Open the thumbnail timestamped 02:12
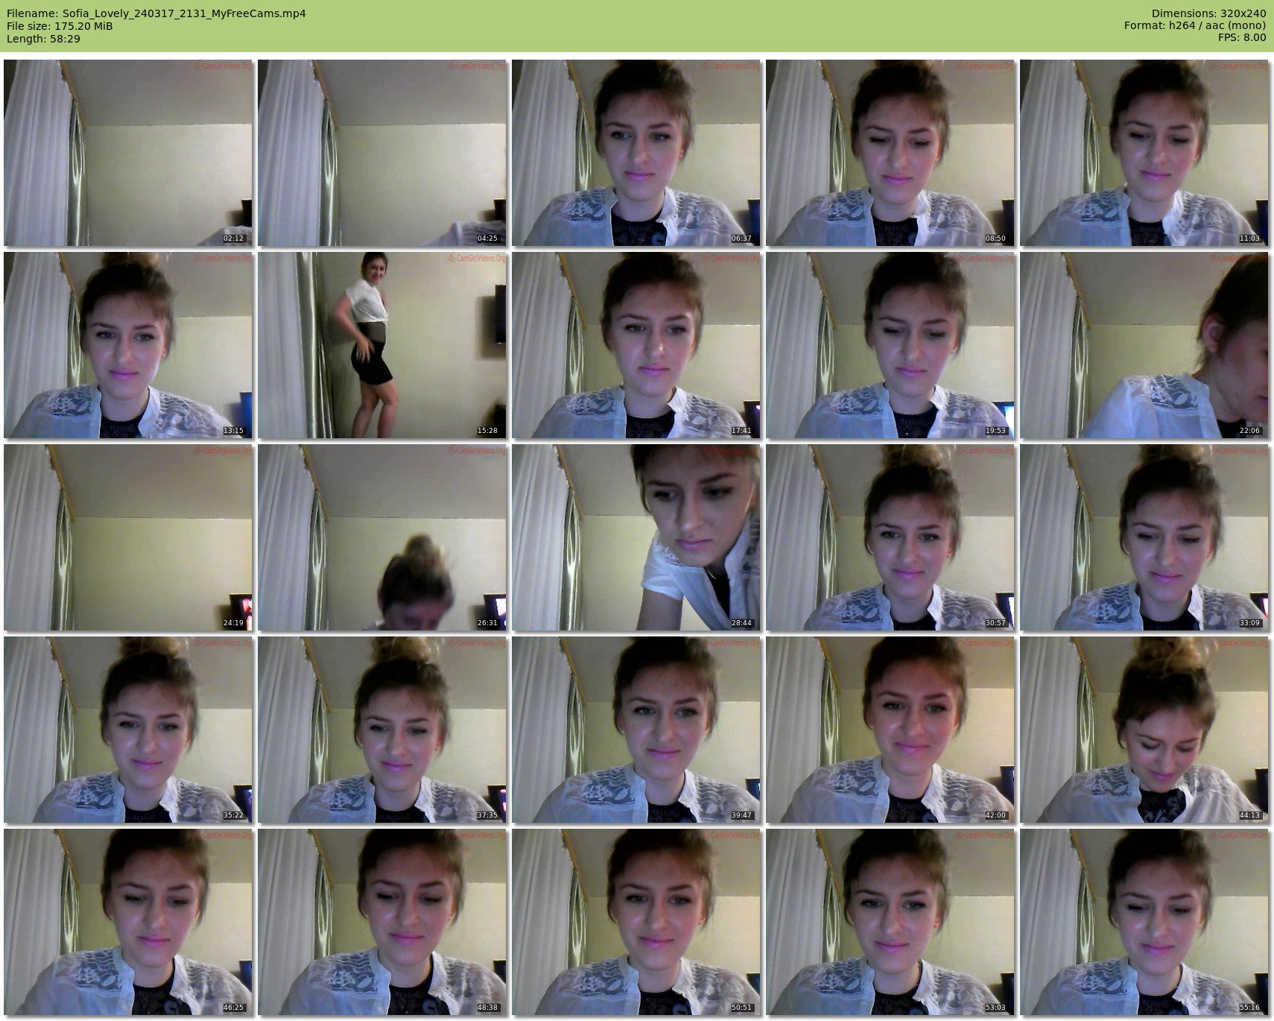The width and height of the screenshot is (1274, 1021). pos(128,153)
